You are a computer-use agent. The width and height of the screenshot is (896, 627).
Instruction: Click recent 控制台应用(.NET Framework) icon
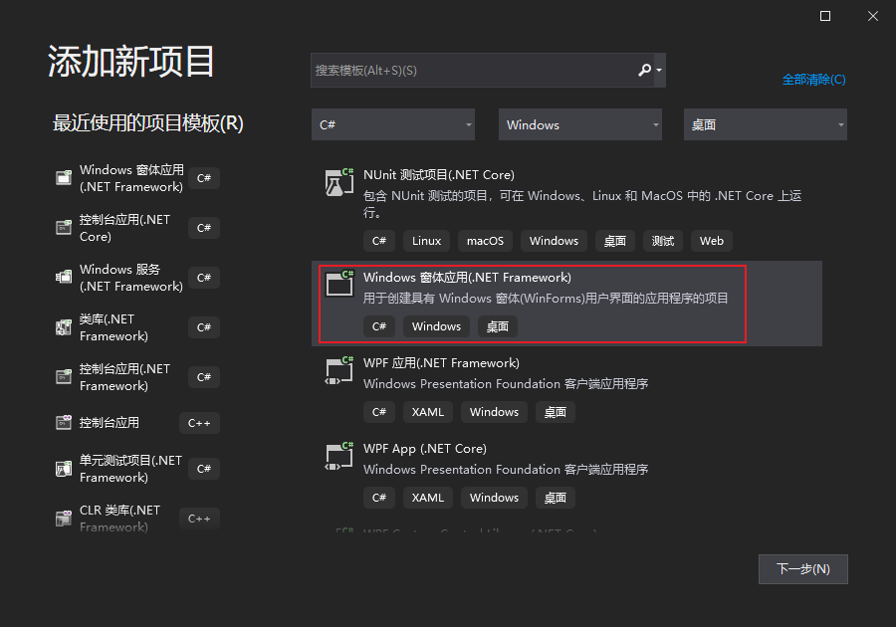(64, 377)
